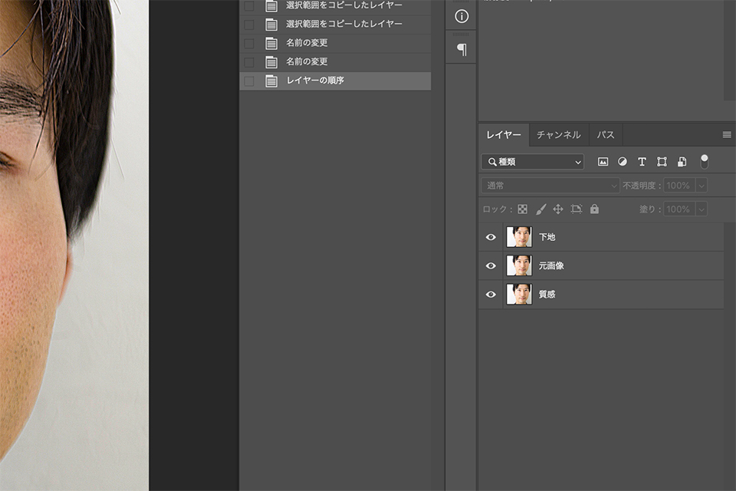Open the Layers panel menu
Screen dimensions: 736x491
(727, 135)
